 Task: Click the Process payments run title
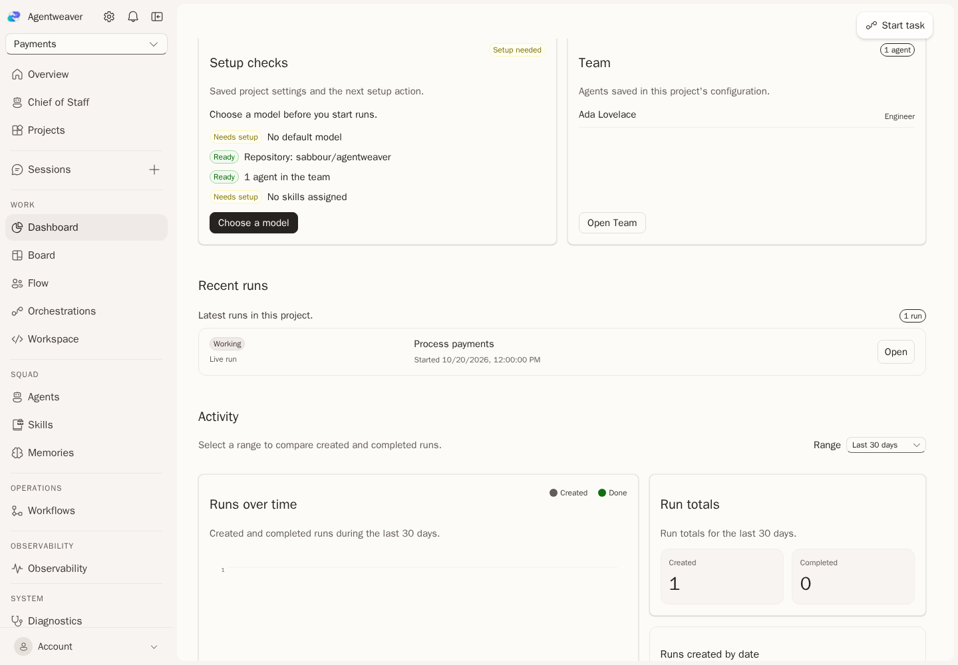[x=454, y=344]
